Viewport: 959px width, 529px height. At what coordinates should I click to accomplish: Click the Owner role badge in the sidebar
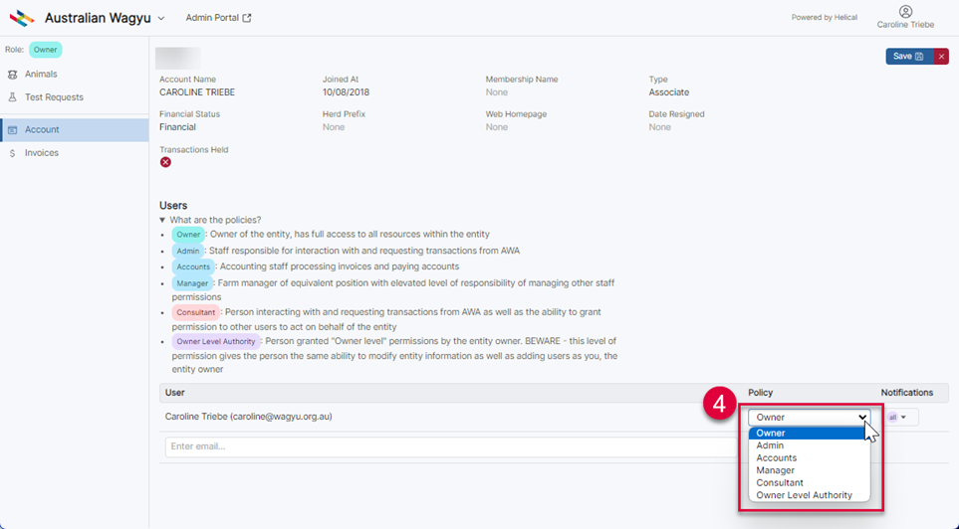pyautogui.click(x=45, y=50)
